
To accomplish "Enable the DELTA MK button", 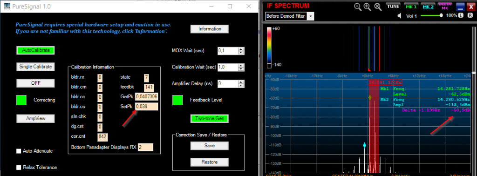I will pos(445,7).
